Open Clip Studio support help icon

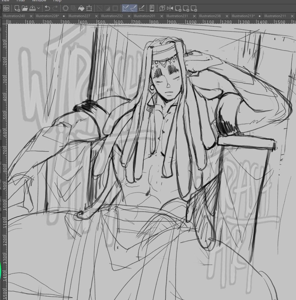[x=162, y=8]
